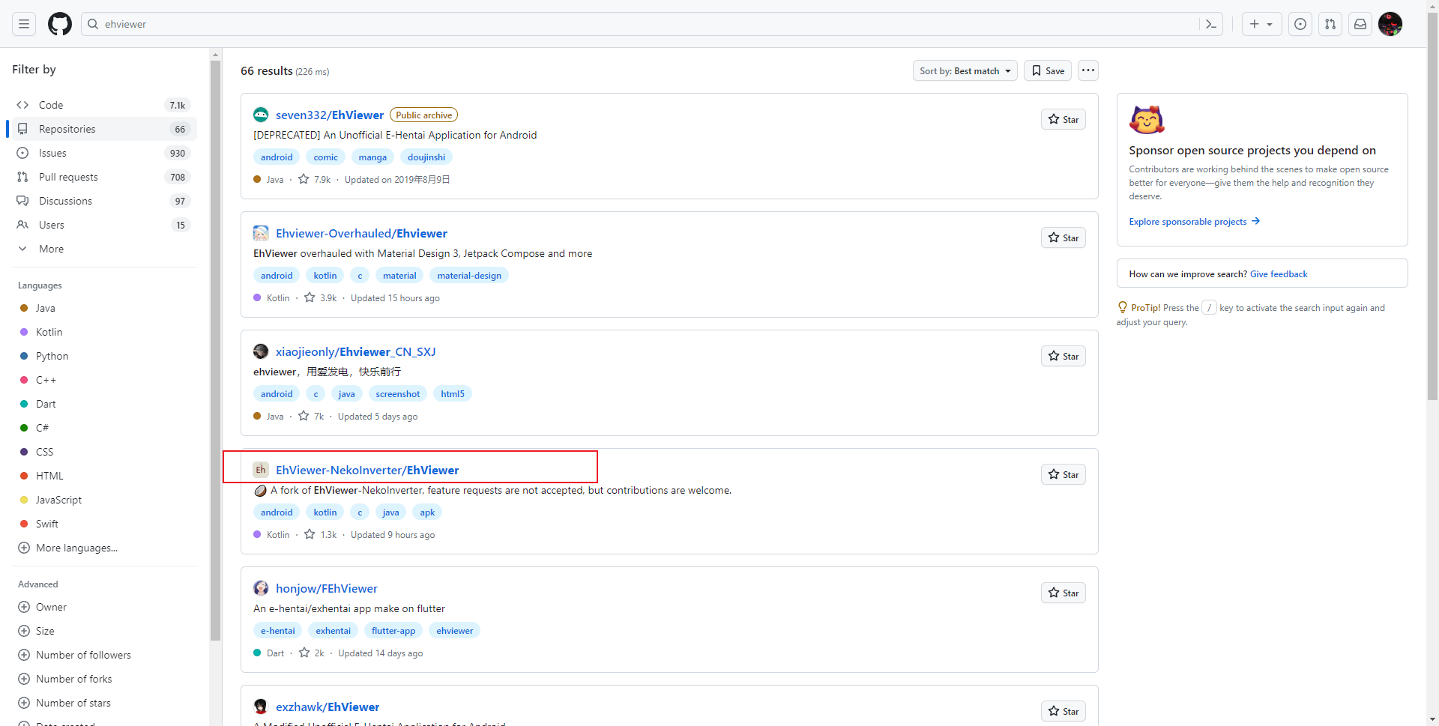Open Sort by Best match dropdown
This screenshot has height=726, width=1439.
(x=965, y=70)
